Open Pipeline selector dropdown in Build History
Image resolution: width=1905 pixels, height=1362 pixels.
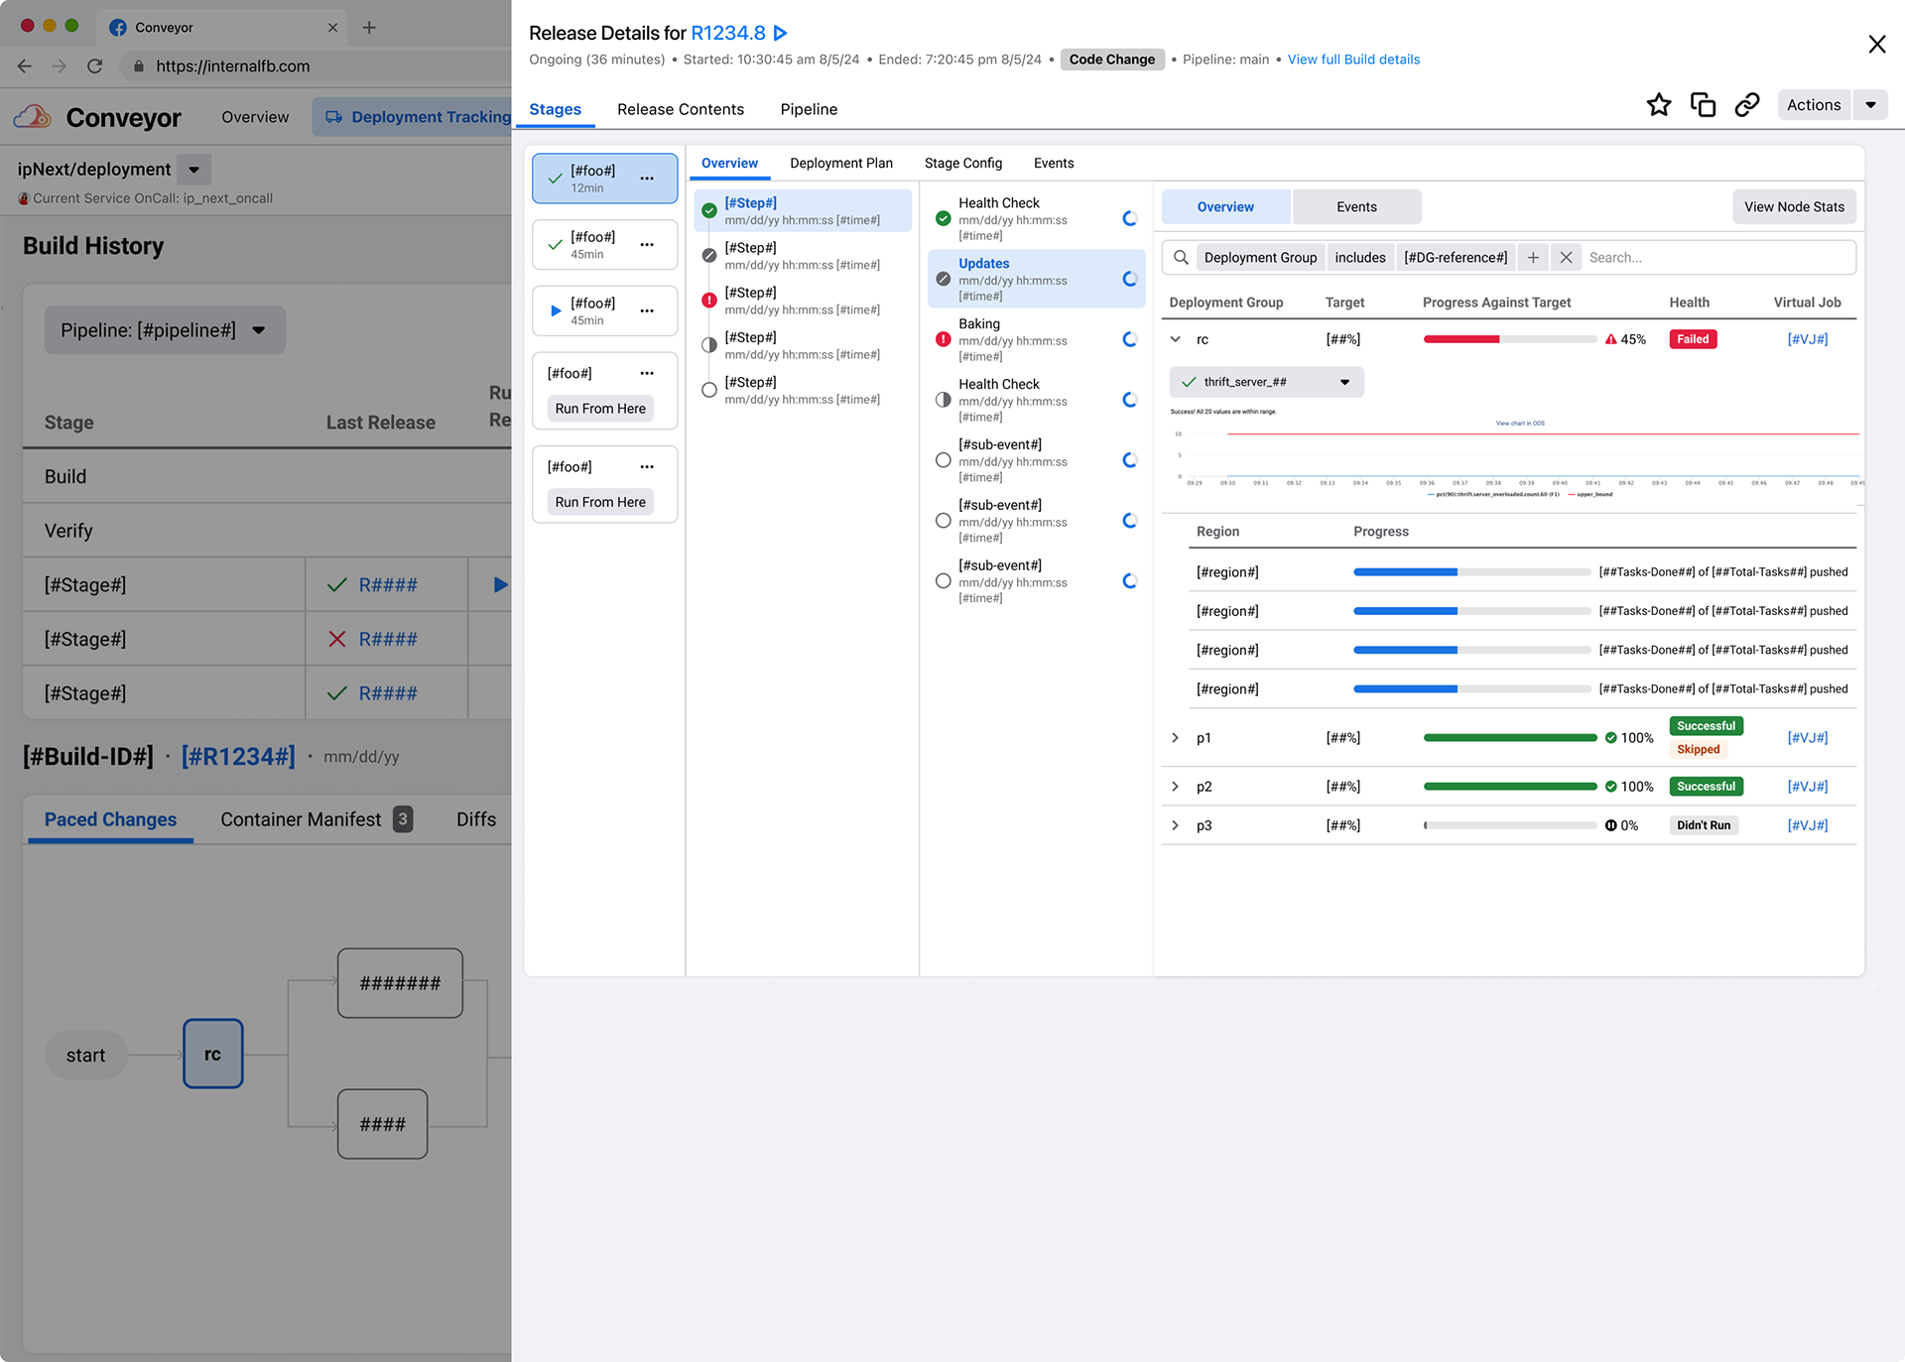(165, 330)
